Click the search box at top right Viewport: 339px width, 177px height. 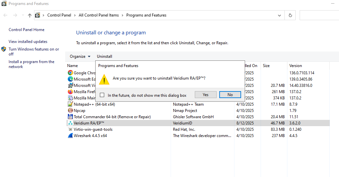319,15
